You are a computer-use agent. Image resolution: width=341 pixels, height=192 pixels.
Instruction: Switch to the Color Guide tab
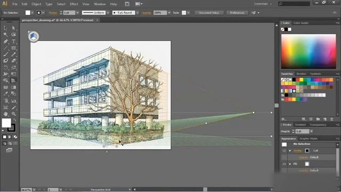[x=301, y=23]
